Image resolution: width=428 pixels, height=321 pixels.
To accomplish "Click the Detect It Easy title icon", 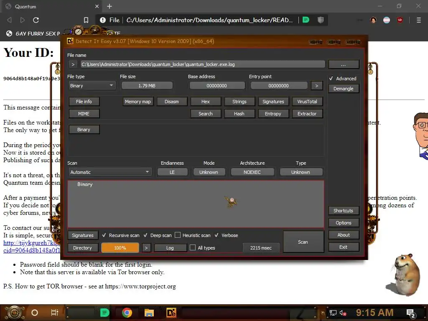I will (70, 41).
